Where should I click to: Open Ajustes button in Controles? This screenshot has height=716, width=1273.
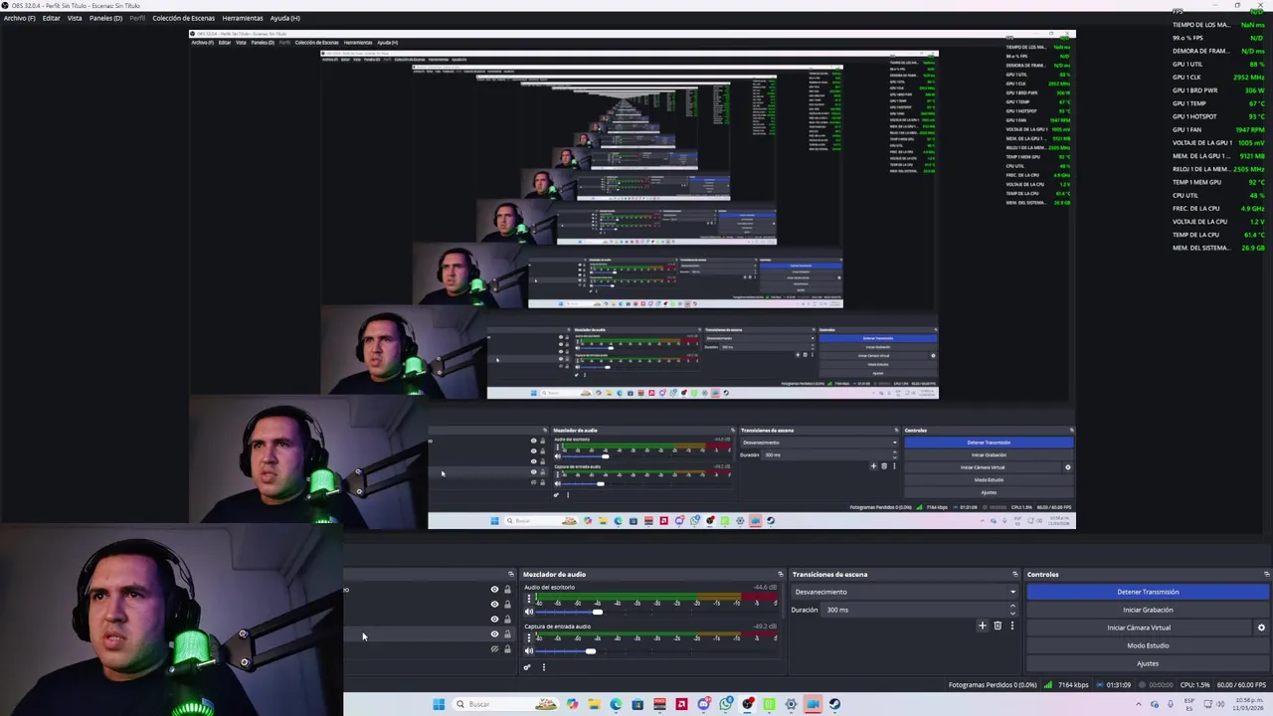(1148, 663)
